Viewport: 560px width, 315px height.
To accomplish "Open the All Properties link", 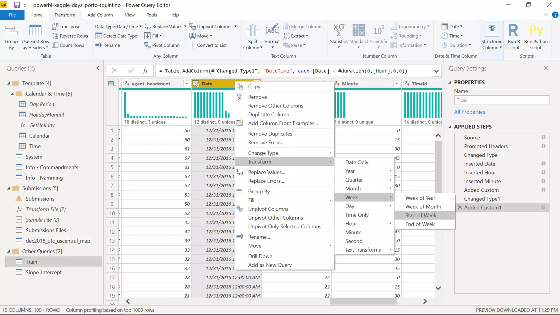I will 469,112.
